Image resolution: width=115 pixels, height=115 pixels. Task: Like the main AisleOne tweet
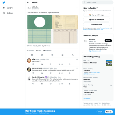(52, 55)
